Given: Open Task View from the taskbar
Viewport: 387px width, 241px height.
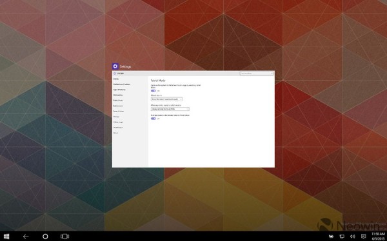Looking at the screenshot, I should 64,236.
